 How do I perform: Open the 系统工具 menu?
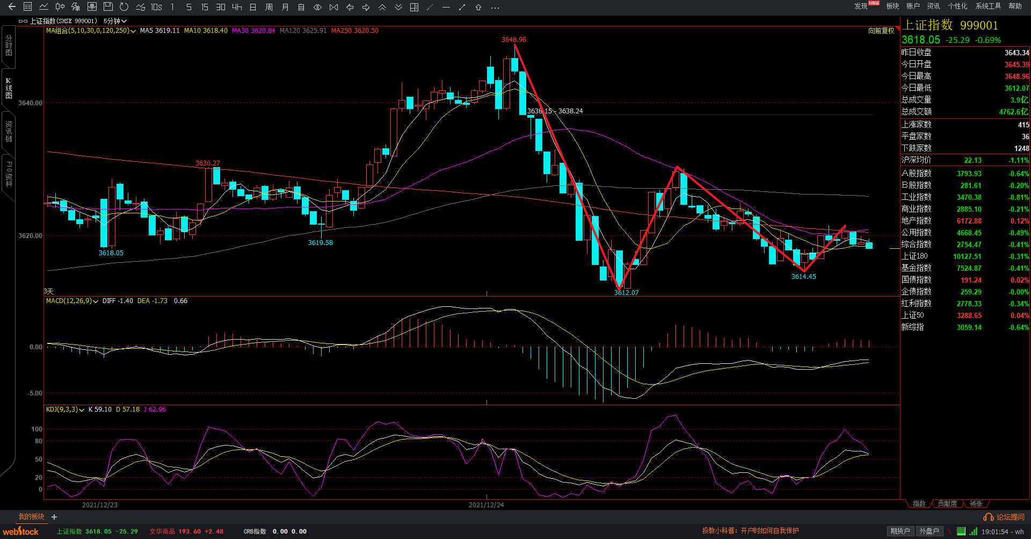click(988, 6)
